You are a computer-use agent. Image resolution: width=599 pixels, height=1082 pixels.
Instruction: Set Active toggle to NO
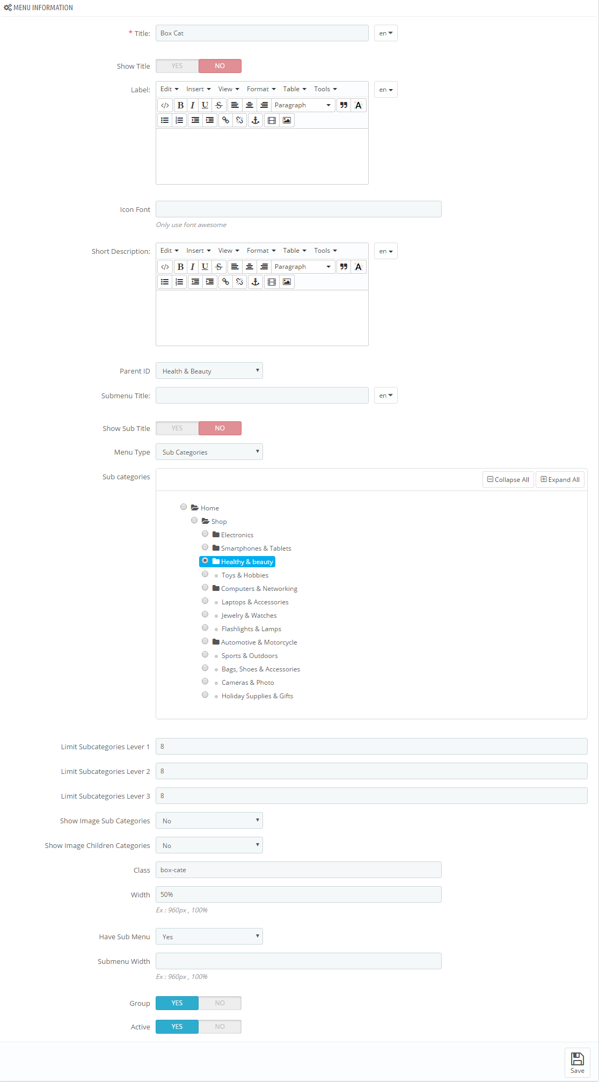(x=220, y=1027)
